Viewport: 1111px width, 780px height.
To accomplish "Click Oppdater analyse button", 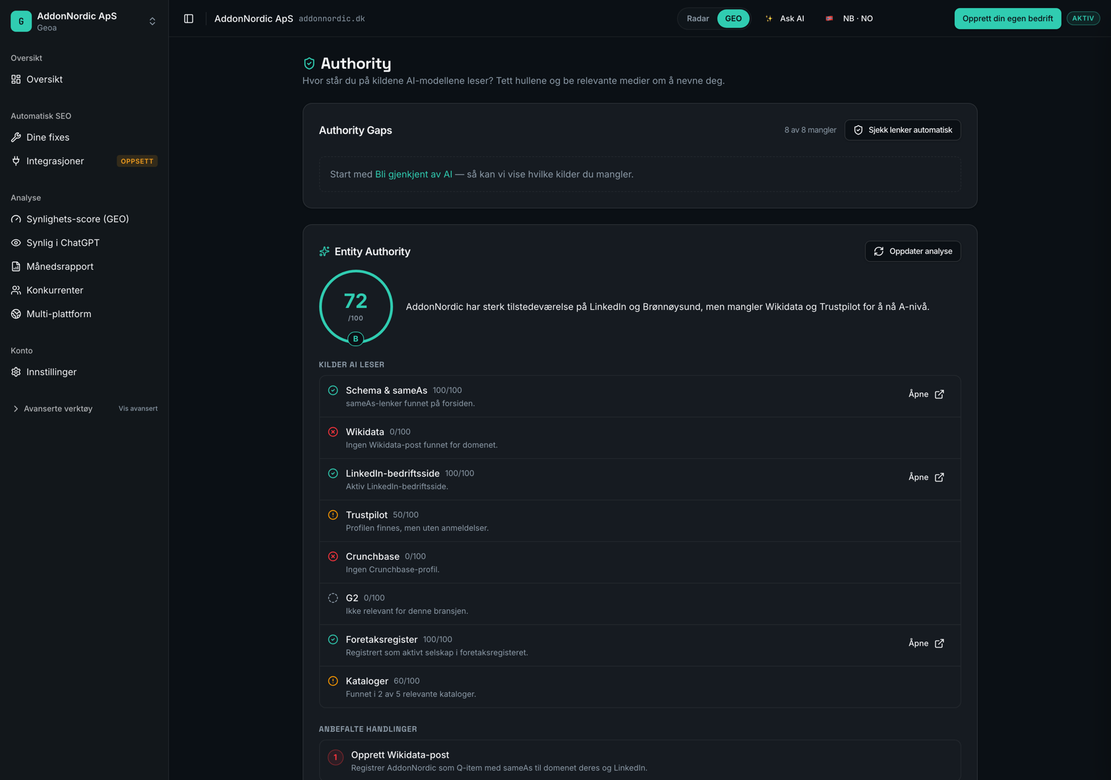I will click(913, 251).
